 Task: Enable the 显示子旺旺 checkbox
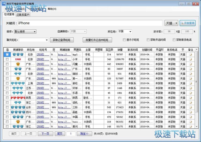tap(124, 40)
